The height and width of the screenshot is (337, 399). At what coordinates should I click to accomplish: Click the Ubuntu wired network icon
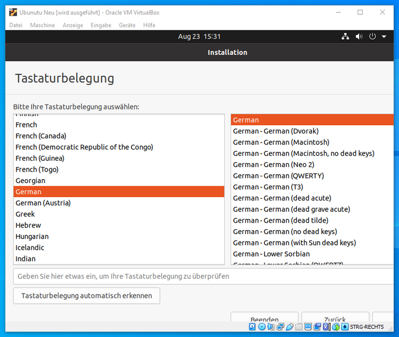pos(345,37)
